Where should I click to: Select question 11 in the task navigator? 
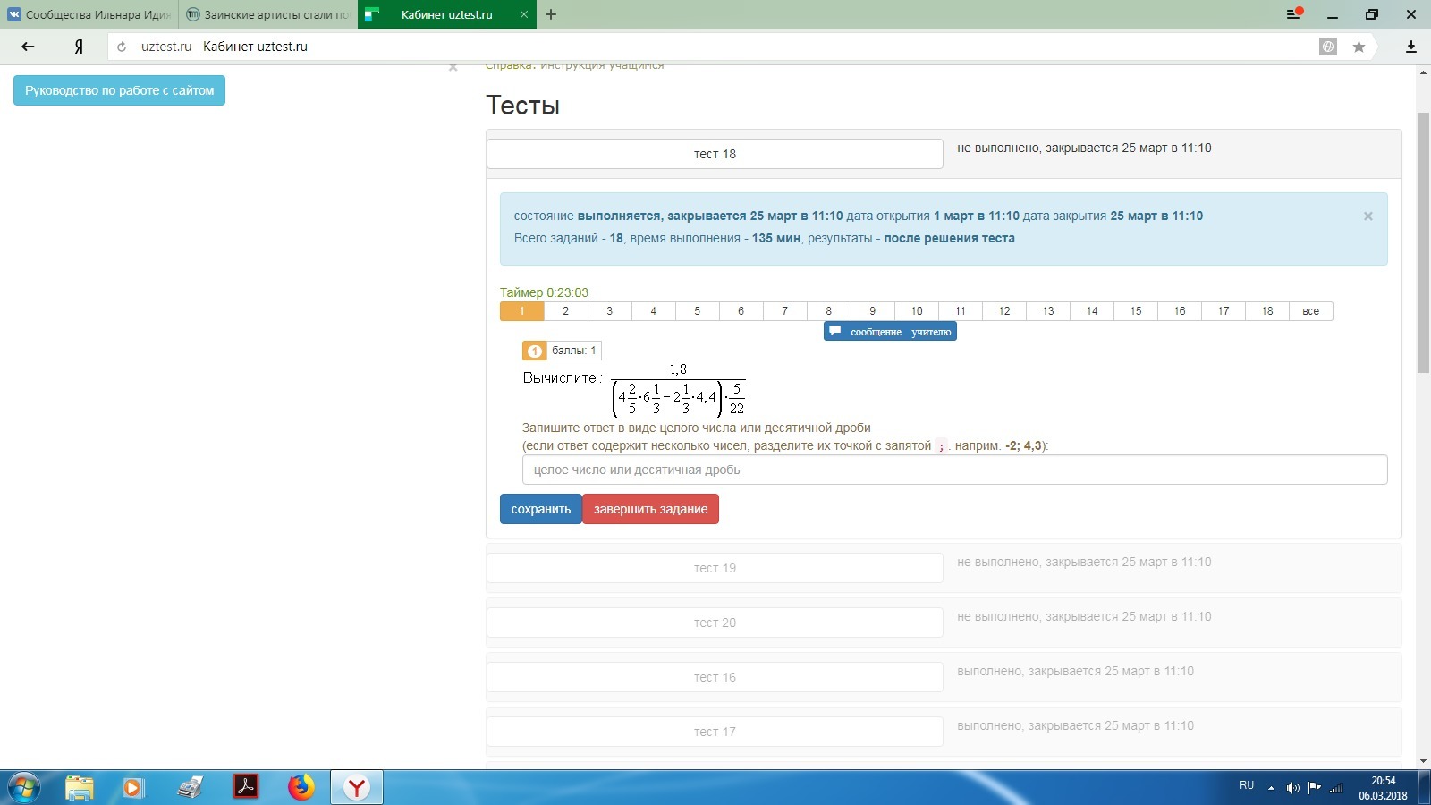(960, 311)
